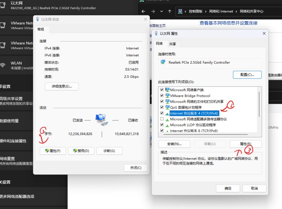Click the Realtek adapter icon in properties

[x=163, y=62]
